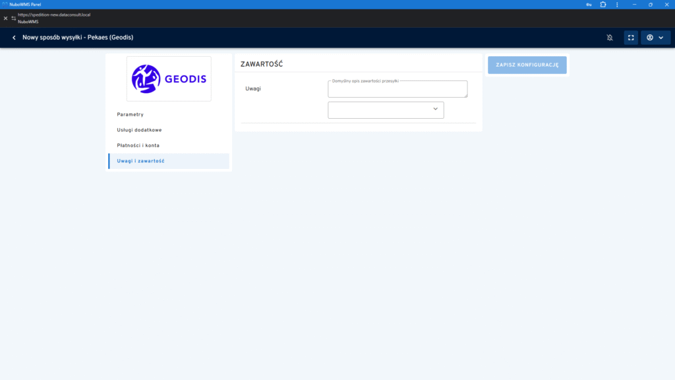The width and height of the screenshot is (675, 380).
Task: Click the NuboWMS Panel app icon
Action: tap(5, 4)
